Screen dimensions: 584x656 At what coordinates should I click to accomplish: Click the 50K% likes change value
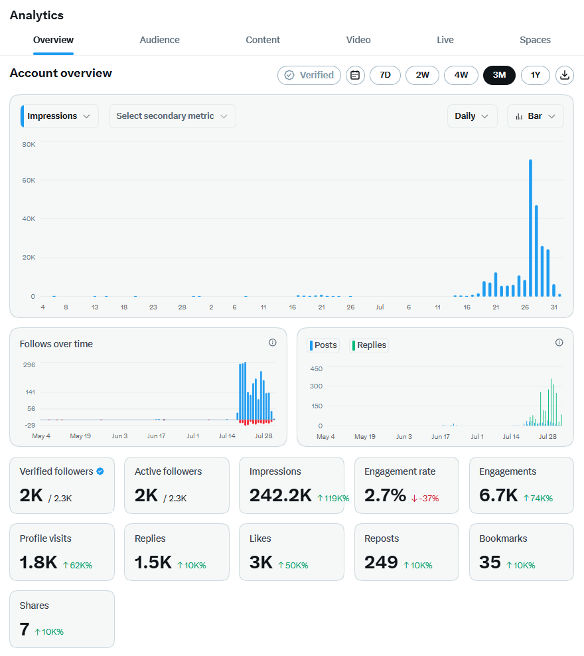[x=293, y=565]
